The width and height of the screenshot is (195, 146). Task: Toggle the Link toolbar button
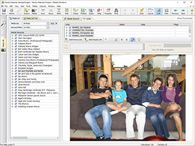pyautogui.click(x=158, y=11)
